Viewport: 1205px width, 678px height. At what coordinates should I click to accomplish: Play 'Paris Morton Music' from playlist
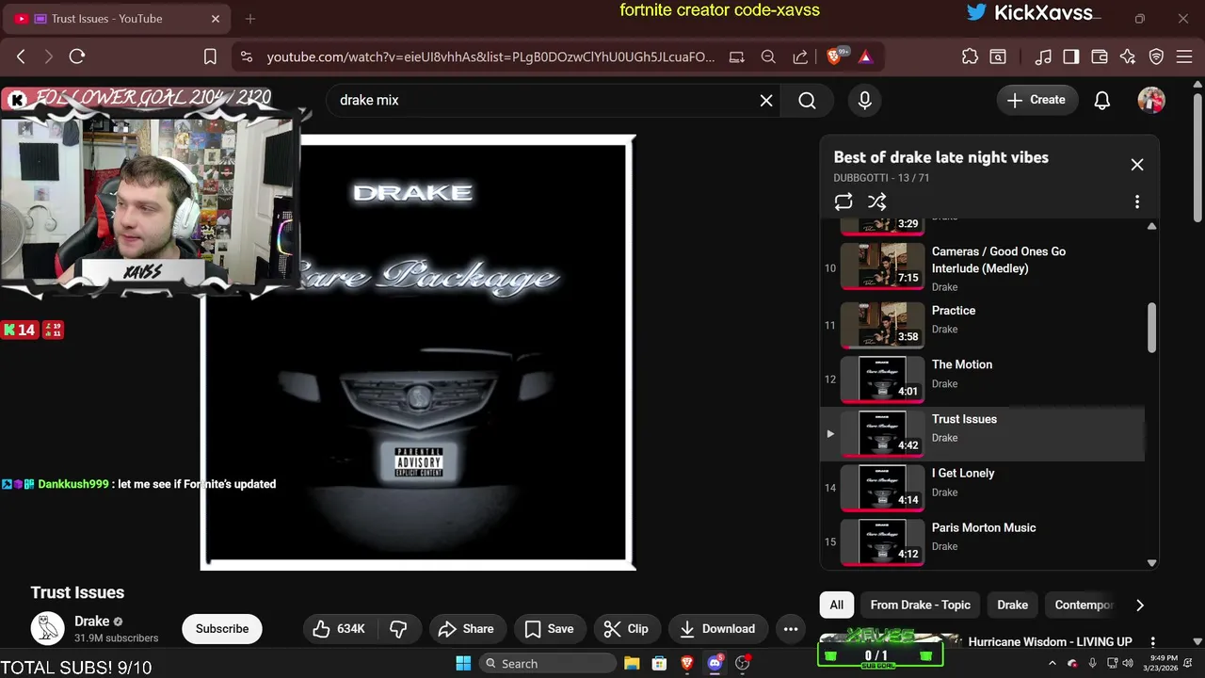pyautogui.click(x=983, y=541)
